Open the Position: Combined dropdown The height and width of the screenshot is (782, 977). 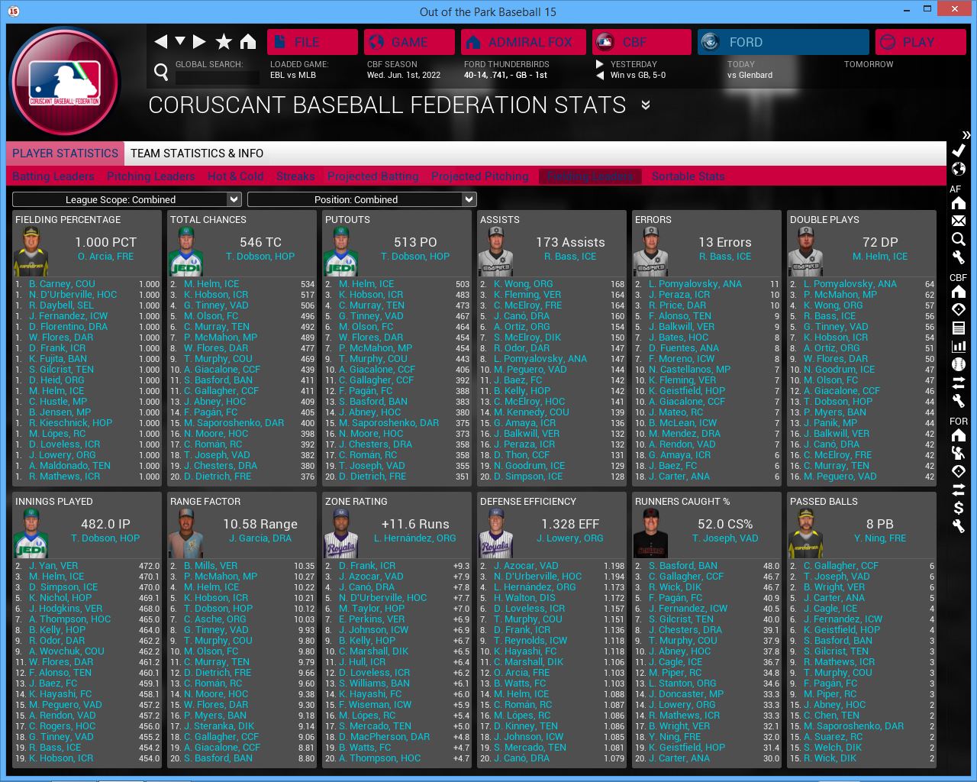tap(362, 199)
